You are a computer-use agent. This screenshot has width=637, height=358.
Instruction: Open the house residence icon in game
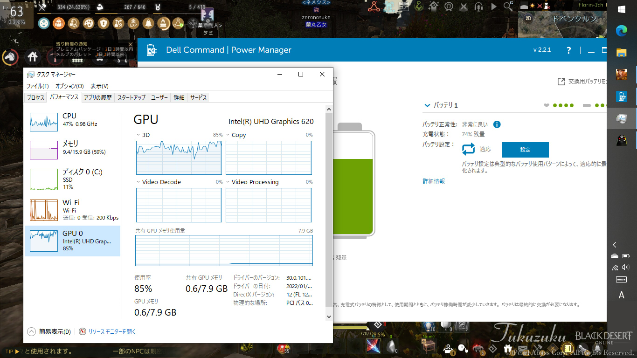pyautogui.click(x=33, y=57)
